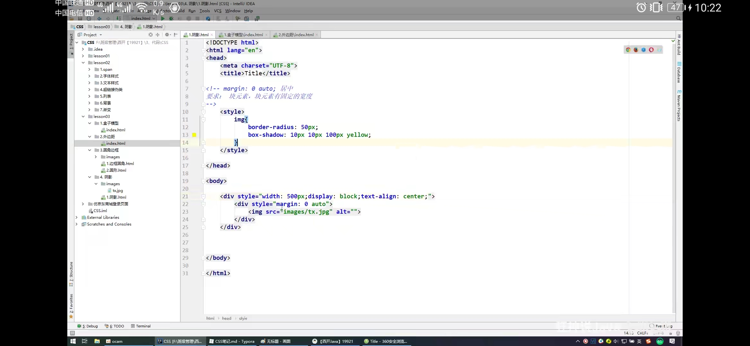Open the VCS menu
Screen dimensions: 750x346
[x=218, y=11]
